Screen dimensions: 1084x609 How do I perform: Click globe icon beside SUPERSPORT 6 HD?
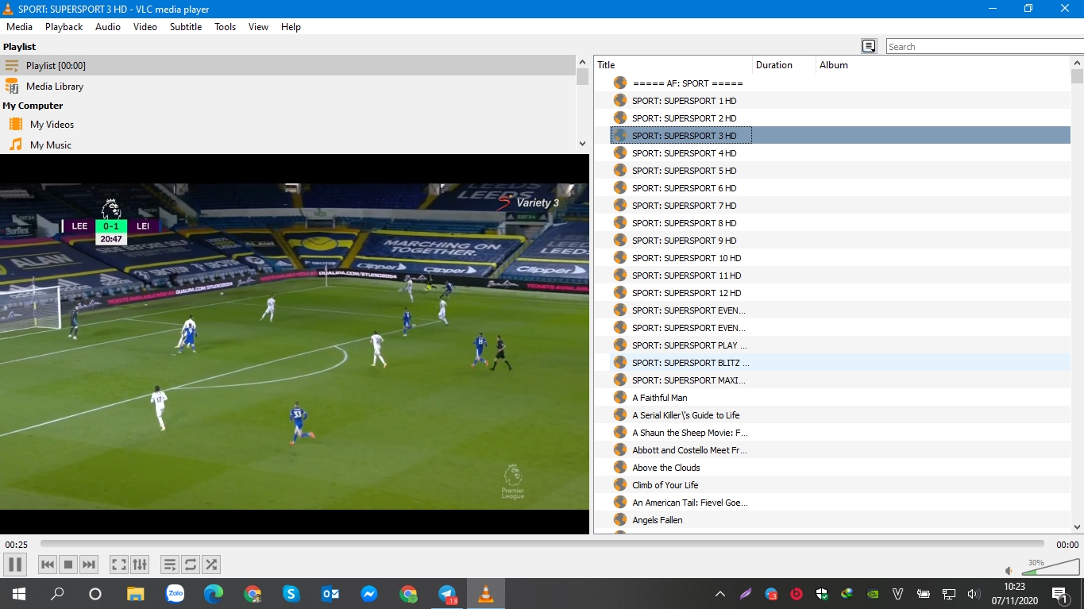coord(620,188)
